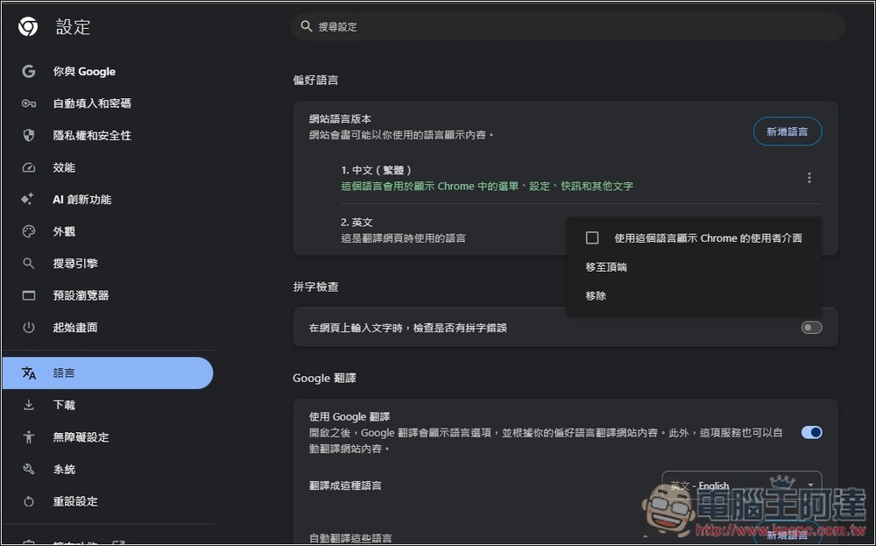Click the accessibility figure icon for 無障礙設定
Viewport: 876px width, 546px height.
coord(29,437)
